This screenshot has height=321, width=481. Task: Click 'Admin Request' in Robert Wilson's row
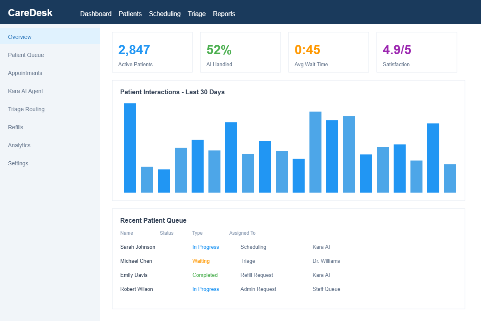(258, 289)
